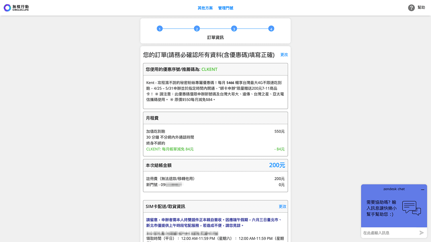Select step 1 circle in the progress stepper
The image size is (431, 242).
[x=160, y=29]
